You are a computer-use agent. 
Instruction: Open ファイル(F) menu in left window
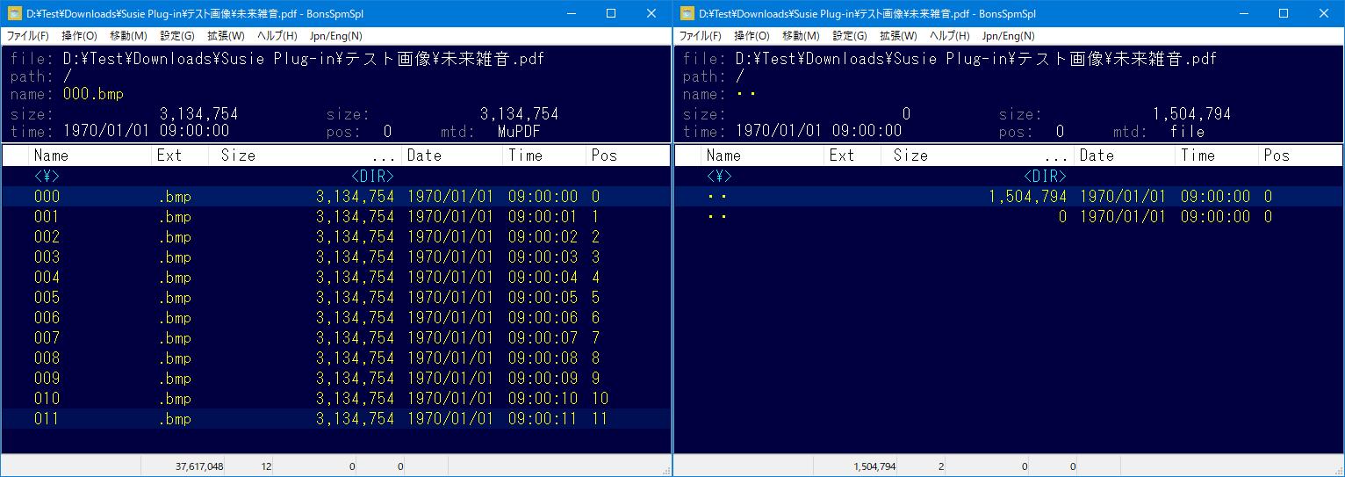click(28, 36)
